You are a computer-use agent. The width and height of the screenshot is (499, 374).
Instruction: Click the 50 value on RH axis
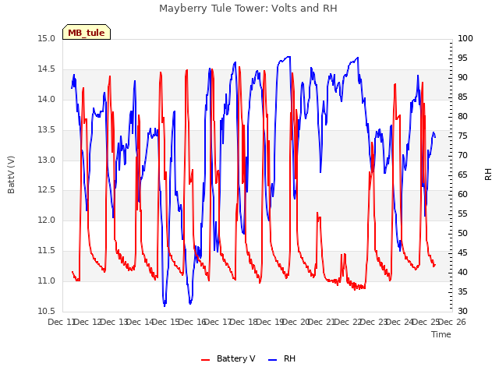[462, 233]
